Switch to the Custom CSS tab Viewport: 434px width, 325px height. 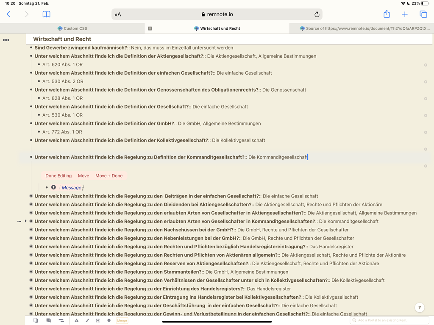(x=72, y=28)
